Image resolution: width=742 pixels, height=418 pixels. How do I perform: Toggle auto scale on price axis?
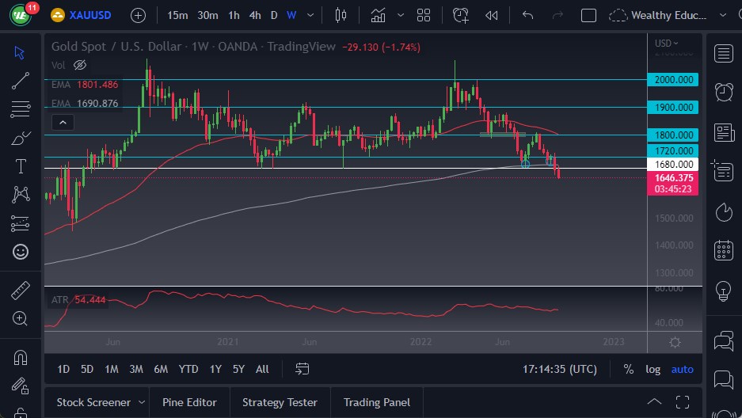pos(682,369)
